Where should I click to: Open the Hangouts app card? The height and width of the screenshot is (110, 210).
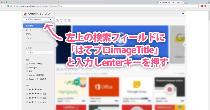[71, 90]
